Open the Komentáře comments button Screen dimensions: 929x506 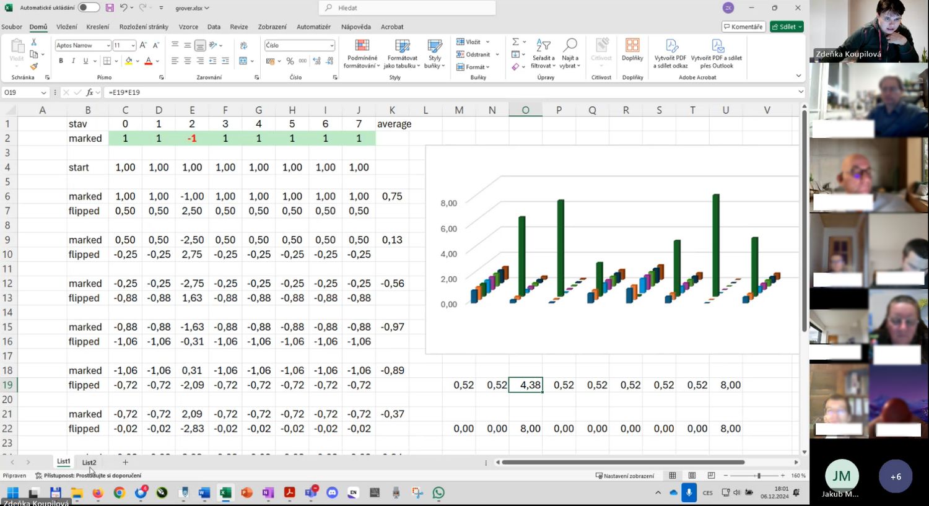click(x=743, y=27)
